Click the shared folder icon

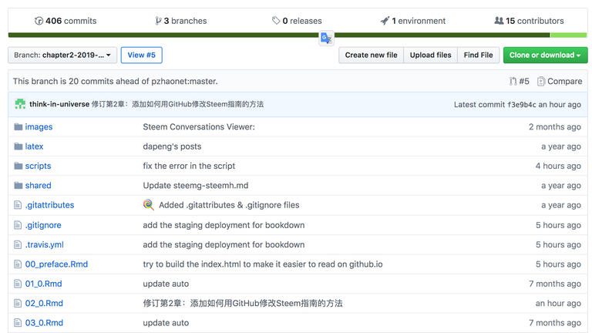pos(18,185)
